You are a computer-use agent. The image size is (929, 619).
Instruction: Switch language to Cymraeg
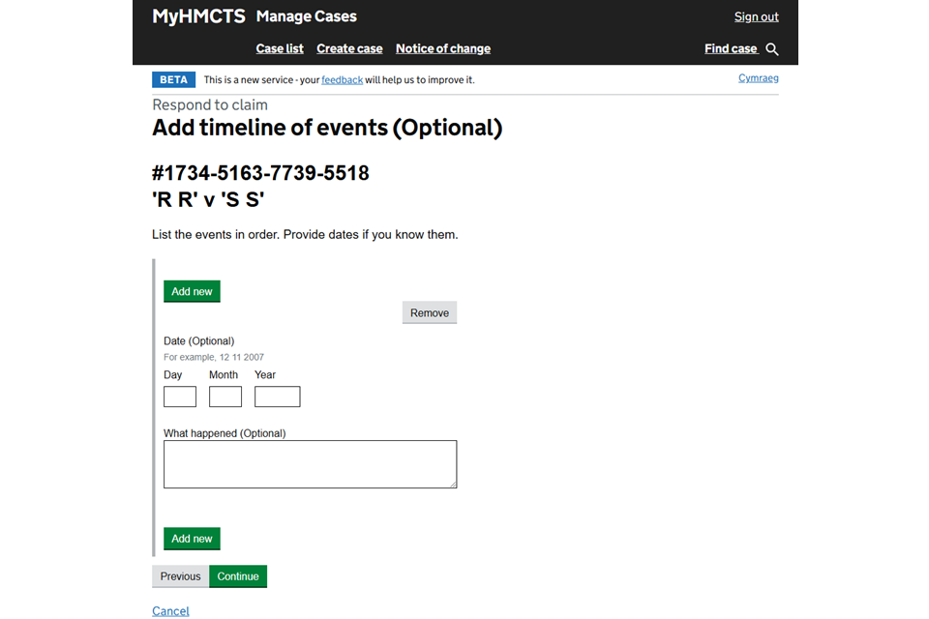[758, 78]
